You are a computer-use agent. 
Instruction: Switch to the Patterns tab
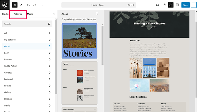click(x=18, y=14)
